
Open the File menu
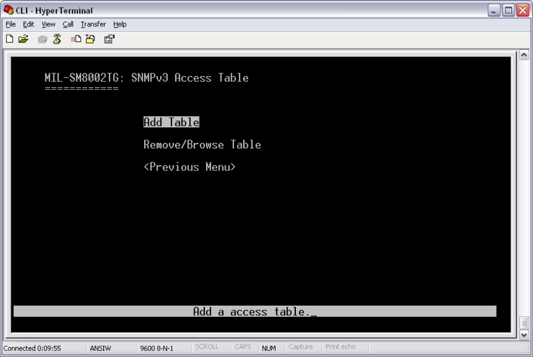click(x=11, y=24)
